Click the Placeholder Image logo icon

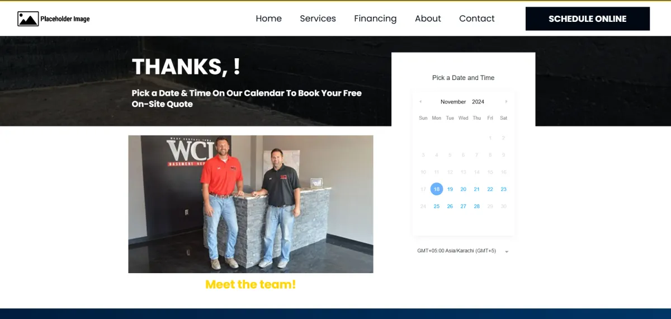tap(28, 19)
